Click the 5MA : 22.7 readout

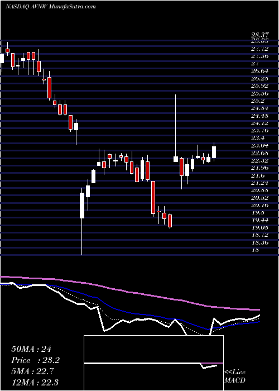[x=33, y=371]
